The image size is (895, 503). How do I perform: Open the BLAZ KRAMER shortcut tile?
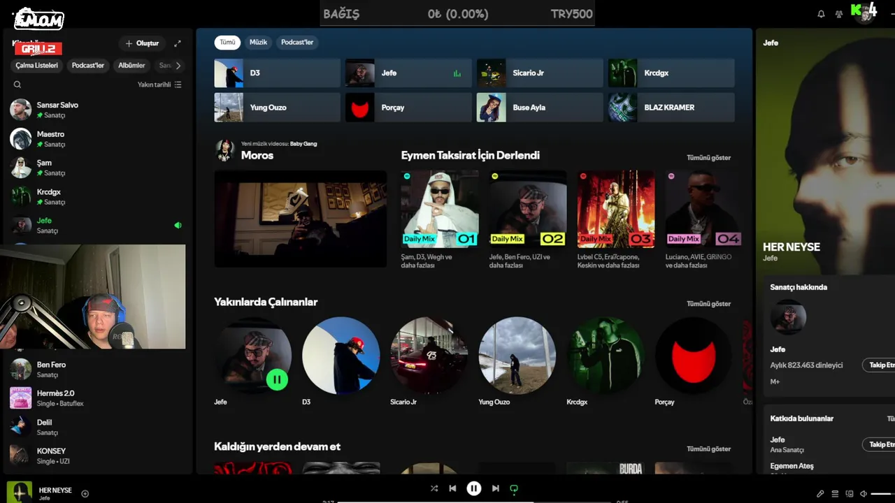tap(671, 108)
